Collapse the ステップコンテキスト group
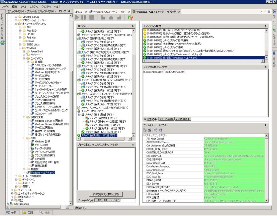The width and height of the screenshot is (277, 216). tap(144, 135)
